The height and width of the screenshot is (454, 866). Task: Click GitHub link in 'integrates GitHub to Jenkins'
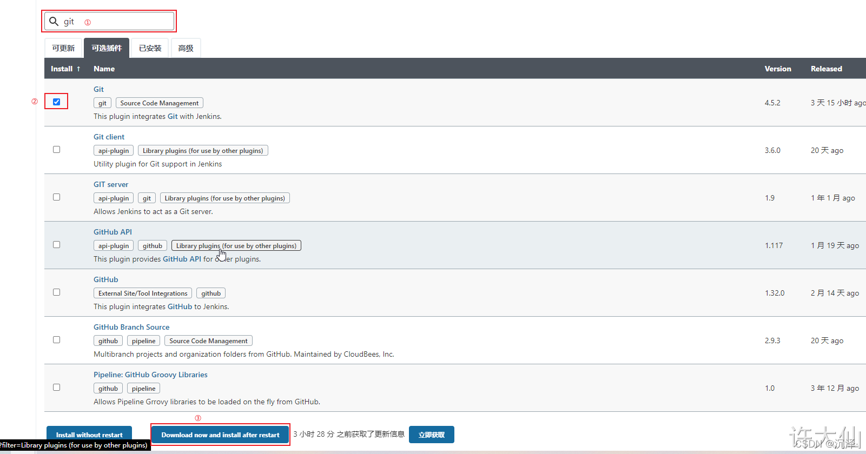click(180, 306)
